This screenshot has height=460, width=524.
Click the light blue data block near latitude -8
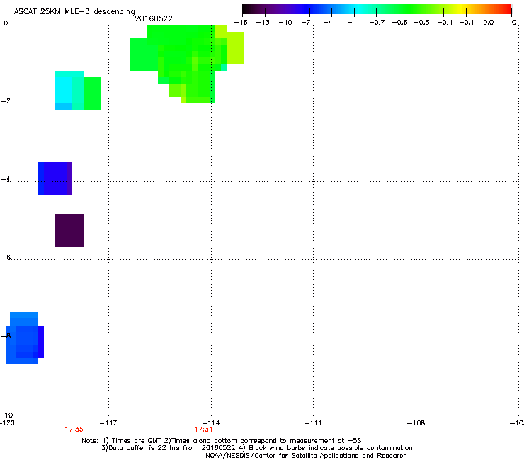[x=24, y=338]
